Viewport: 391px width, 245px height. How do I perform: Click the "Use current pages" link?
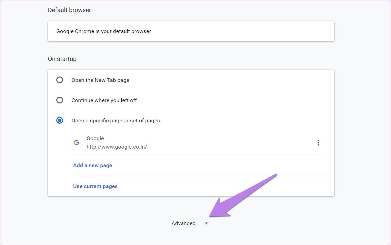click(x=95, y=186)
